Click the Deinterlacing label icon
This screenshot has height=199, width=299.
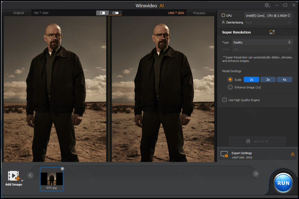point(223,22)
